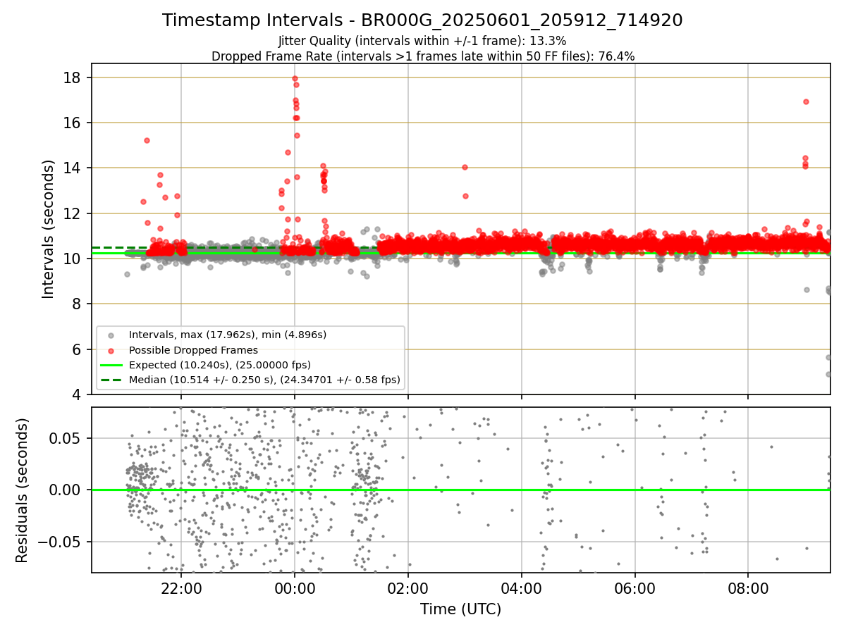Viewport: 846px width, 634px height.
Task: Click the '06:00' tick label on the time axis
Action: coord(634,588)
